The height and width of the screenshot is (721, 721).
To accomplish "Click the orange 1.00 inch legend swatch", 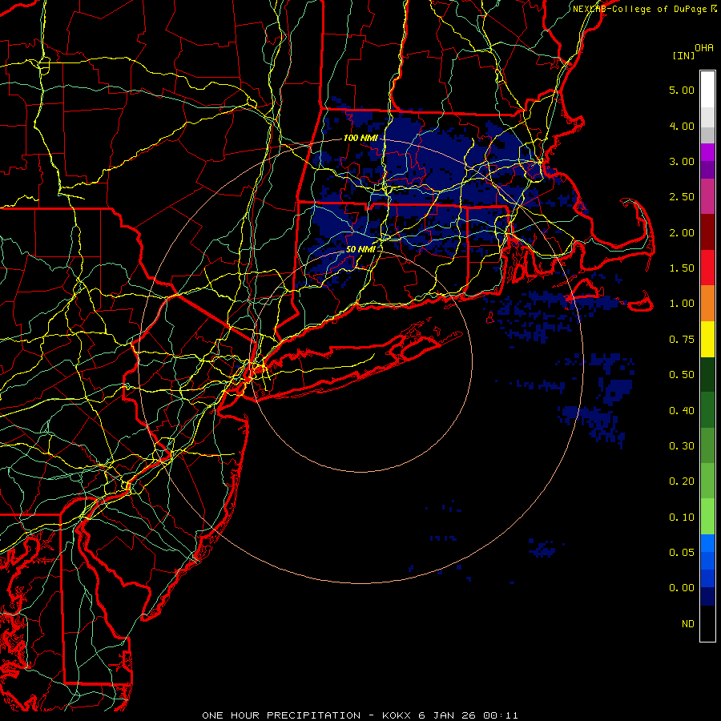I will (707, 303).
